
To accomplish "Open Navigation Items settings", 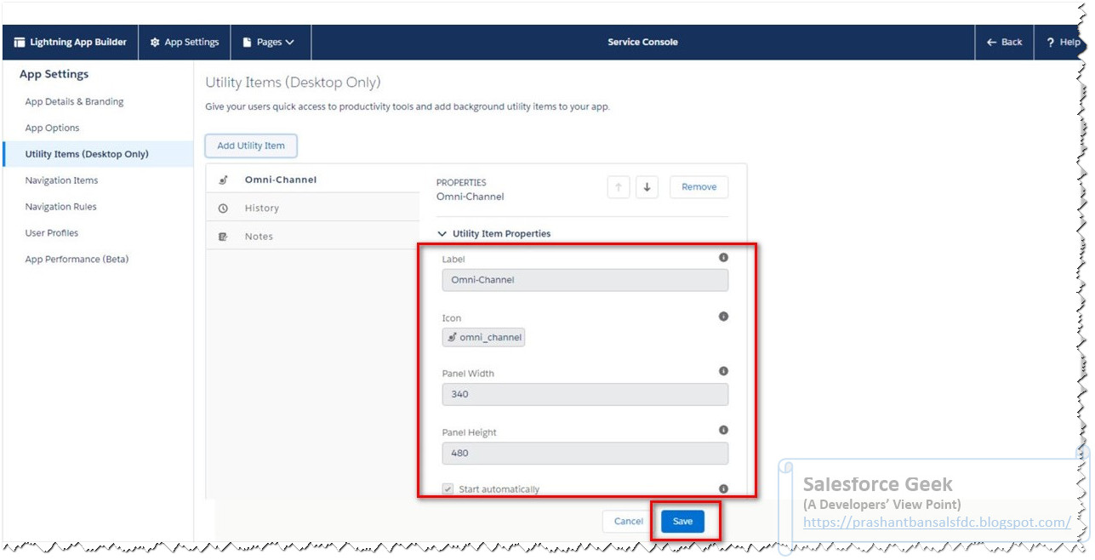I will (x=61, y=180).
